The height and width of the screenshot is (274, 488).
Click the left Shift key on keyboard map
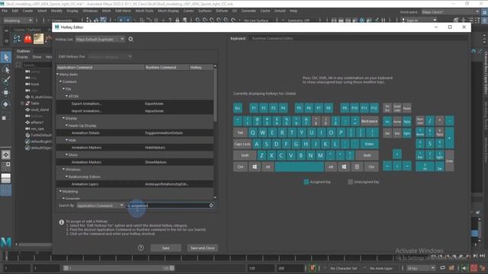[245, 155]
